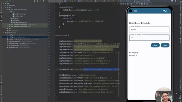The height and width of the screenshot is (102, 182).
Task: Collapse the java folder
Action: (5, 8)
